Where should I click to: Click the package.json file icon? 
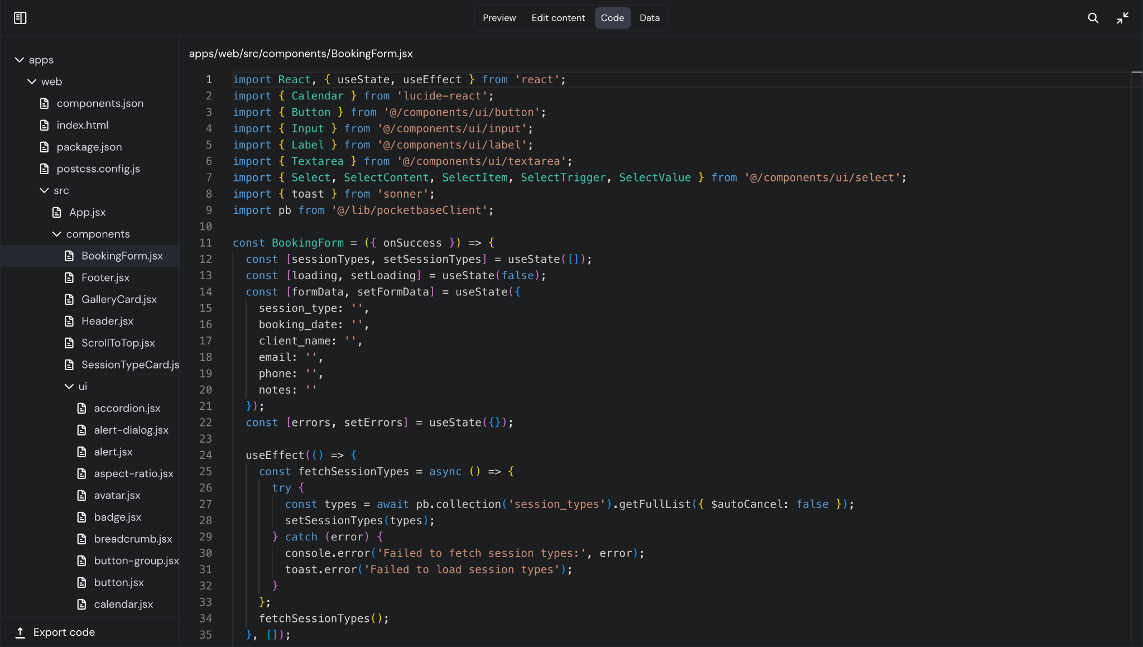[45, 147]
